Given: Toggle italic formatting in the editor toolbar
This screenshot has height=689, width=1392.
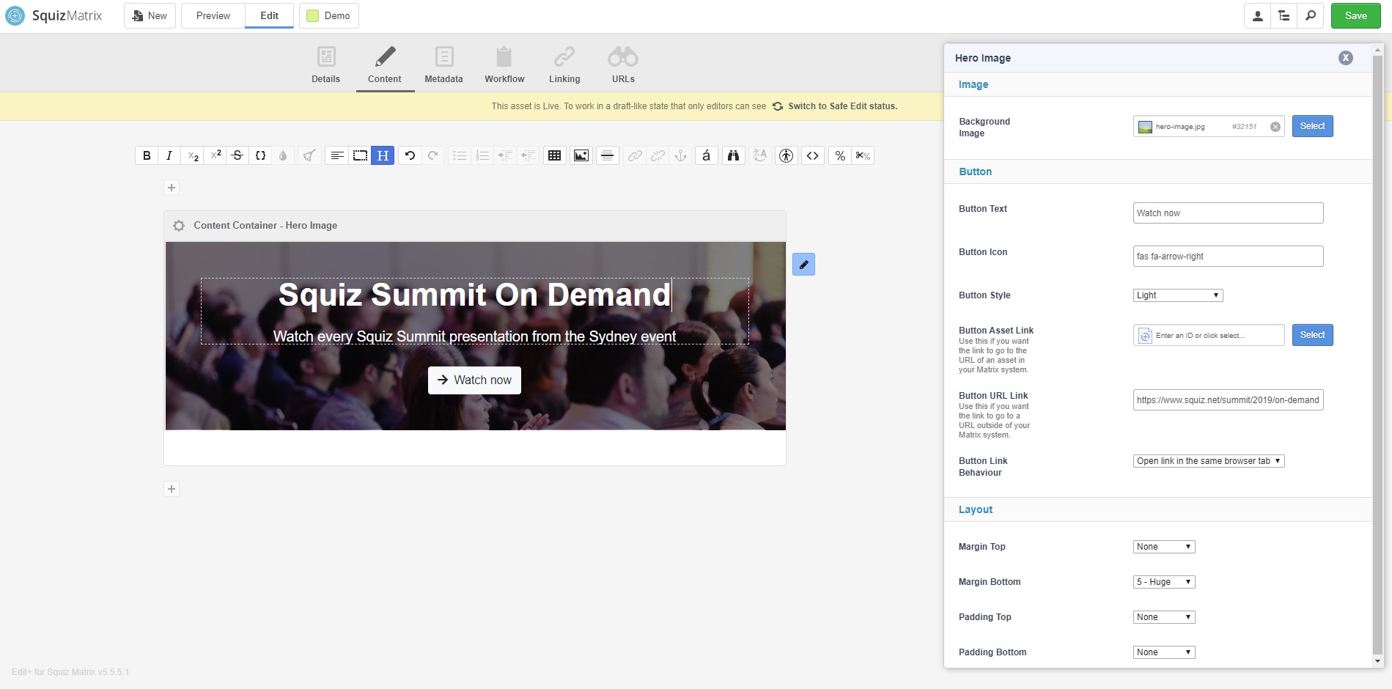Looking at the screenshot, I should 169,155.
